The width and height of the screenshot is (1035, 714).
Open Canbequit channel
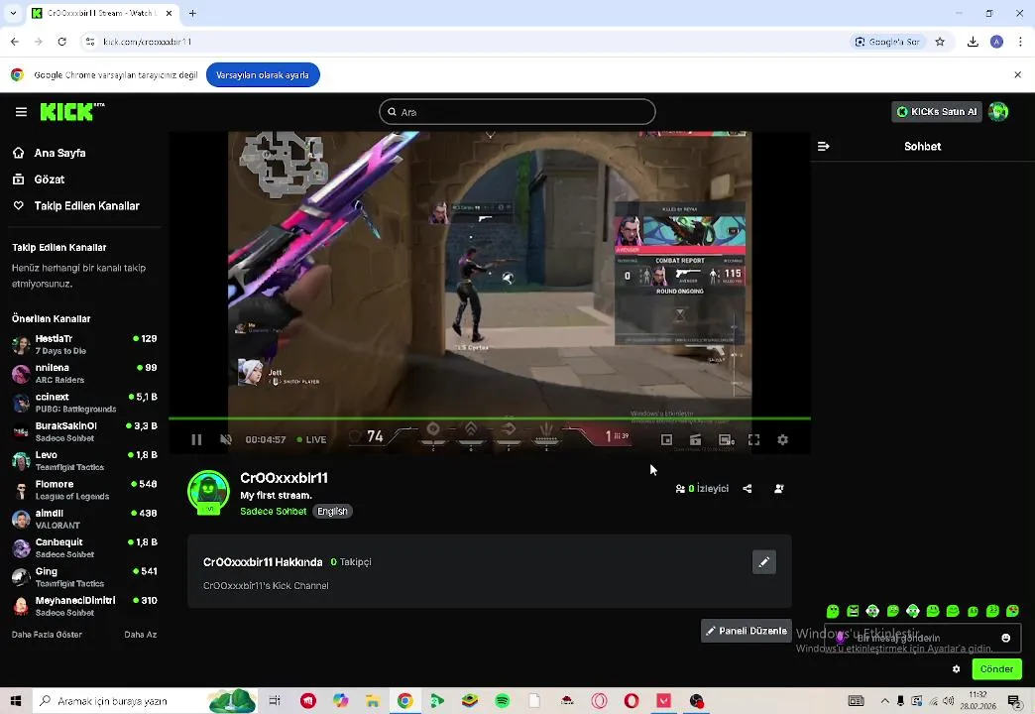point(84,547)
